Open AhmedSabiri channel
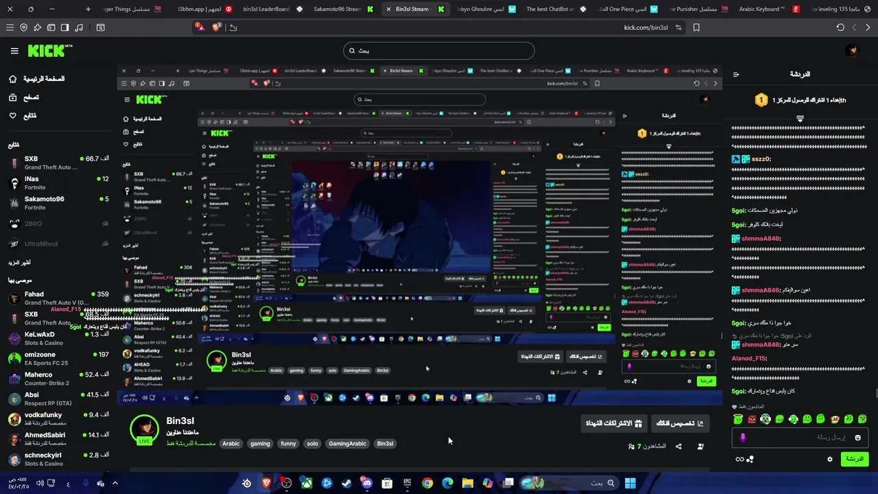This screenshot has height=494, width=878. (59, 438)
